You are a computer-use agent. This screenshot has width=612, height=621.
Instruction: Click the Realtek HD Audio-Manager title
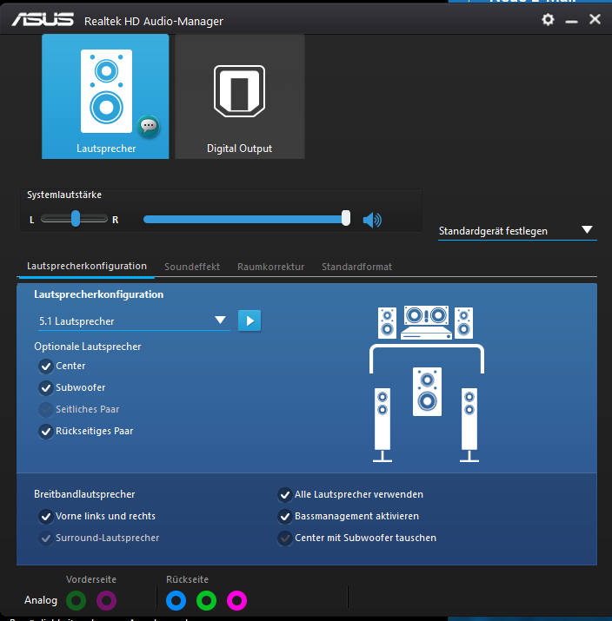click(154, 21)
